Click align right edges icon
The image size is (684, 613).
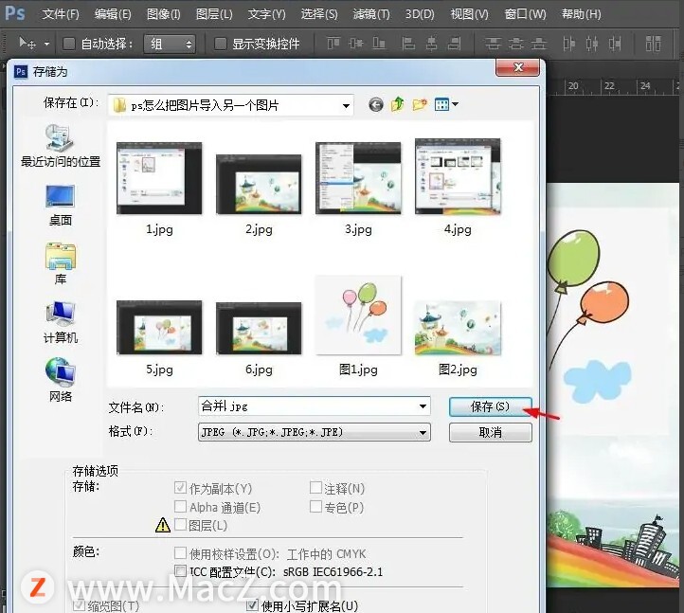pyautogui.click(x=455, y=44)
